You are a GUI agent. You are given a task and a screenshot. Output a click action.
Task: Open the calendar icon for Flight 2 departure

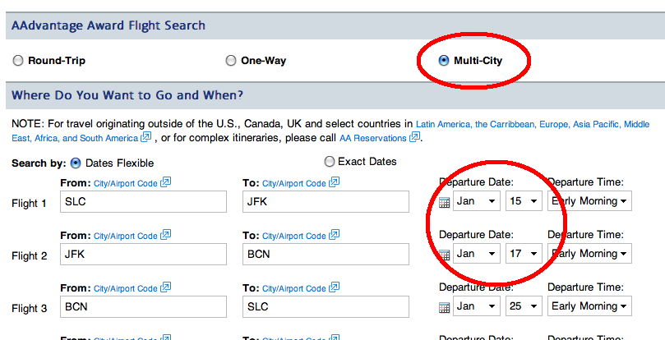click(444, 255)
